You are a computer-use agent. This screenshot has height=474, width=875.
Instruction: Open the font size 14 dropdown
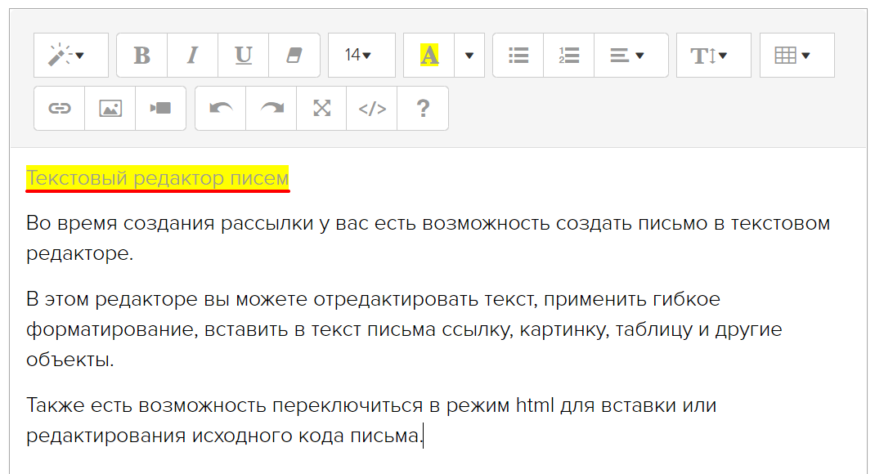click(361, 56)
